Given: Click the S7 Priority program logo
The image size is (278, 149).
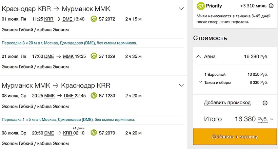Looking at the screenshot, I should [x=201, y=6].
